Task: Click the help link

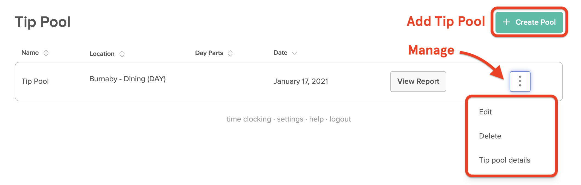Action: pos(316,119)
